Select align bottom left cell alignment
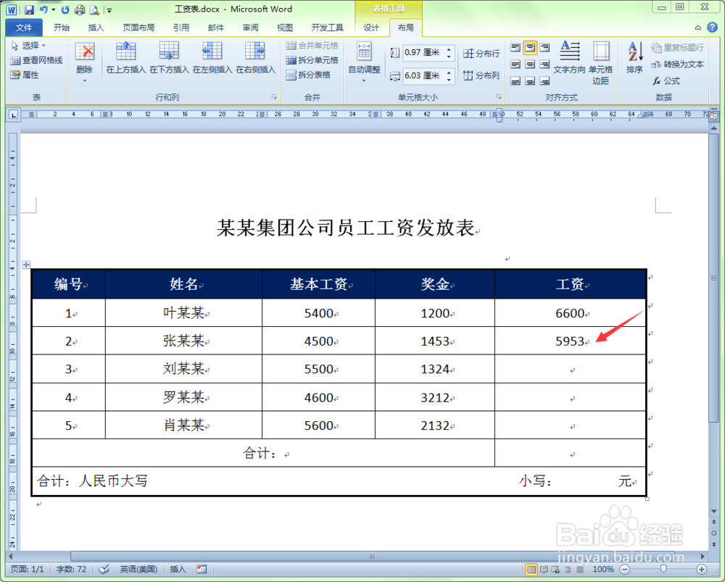 [x=515, y=81]
